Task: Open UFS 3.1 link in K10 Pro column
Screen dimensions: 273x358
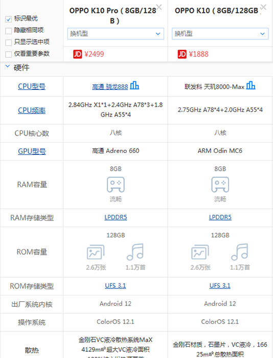Action: 116,285
